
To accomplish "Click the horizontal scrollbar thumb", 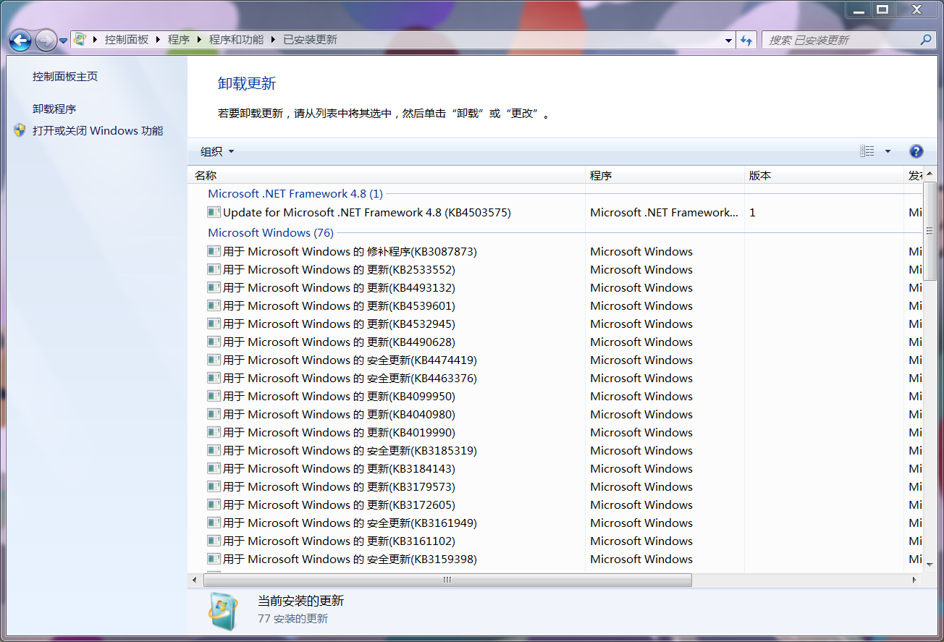I will [447, 580].
